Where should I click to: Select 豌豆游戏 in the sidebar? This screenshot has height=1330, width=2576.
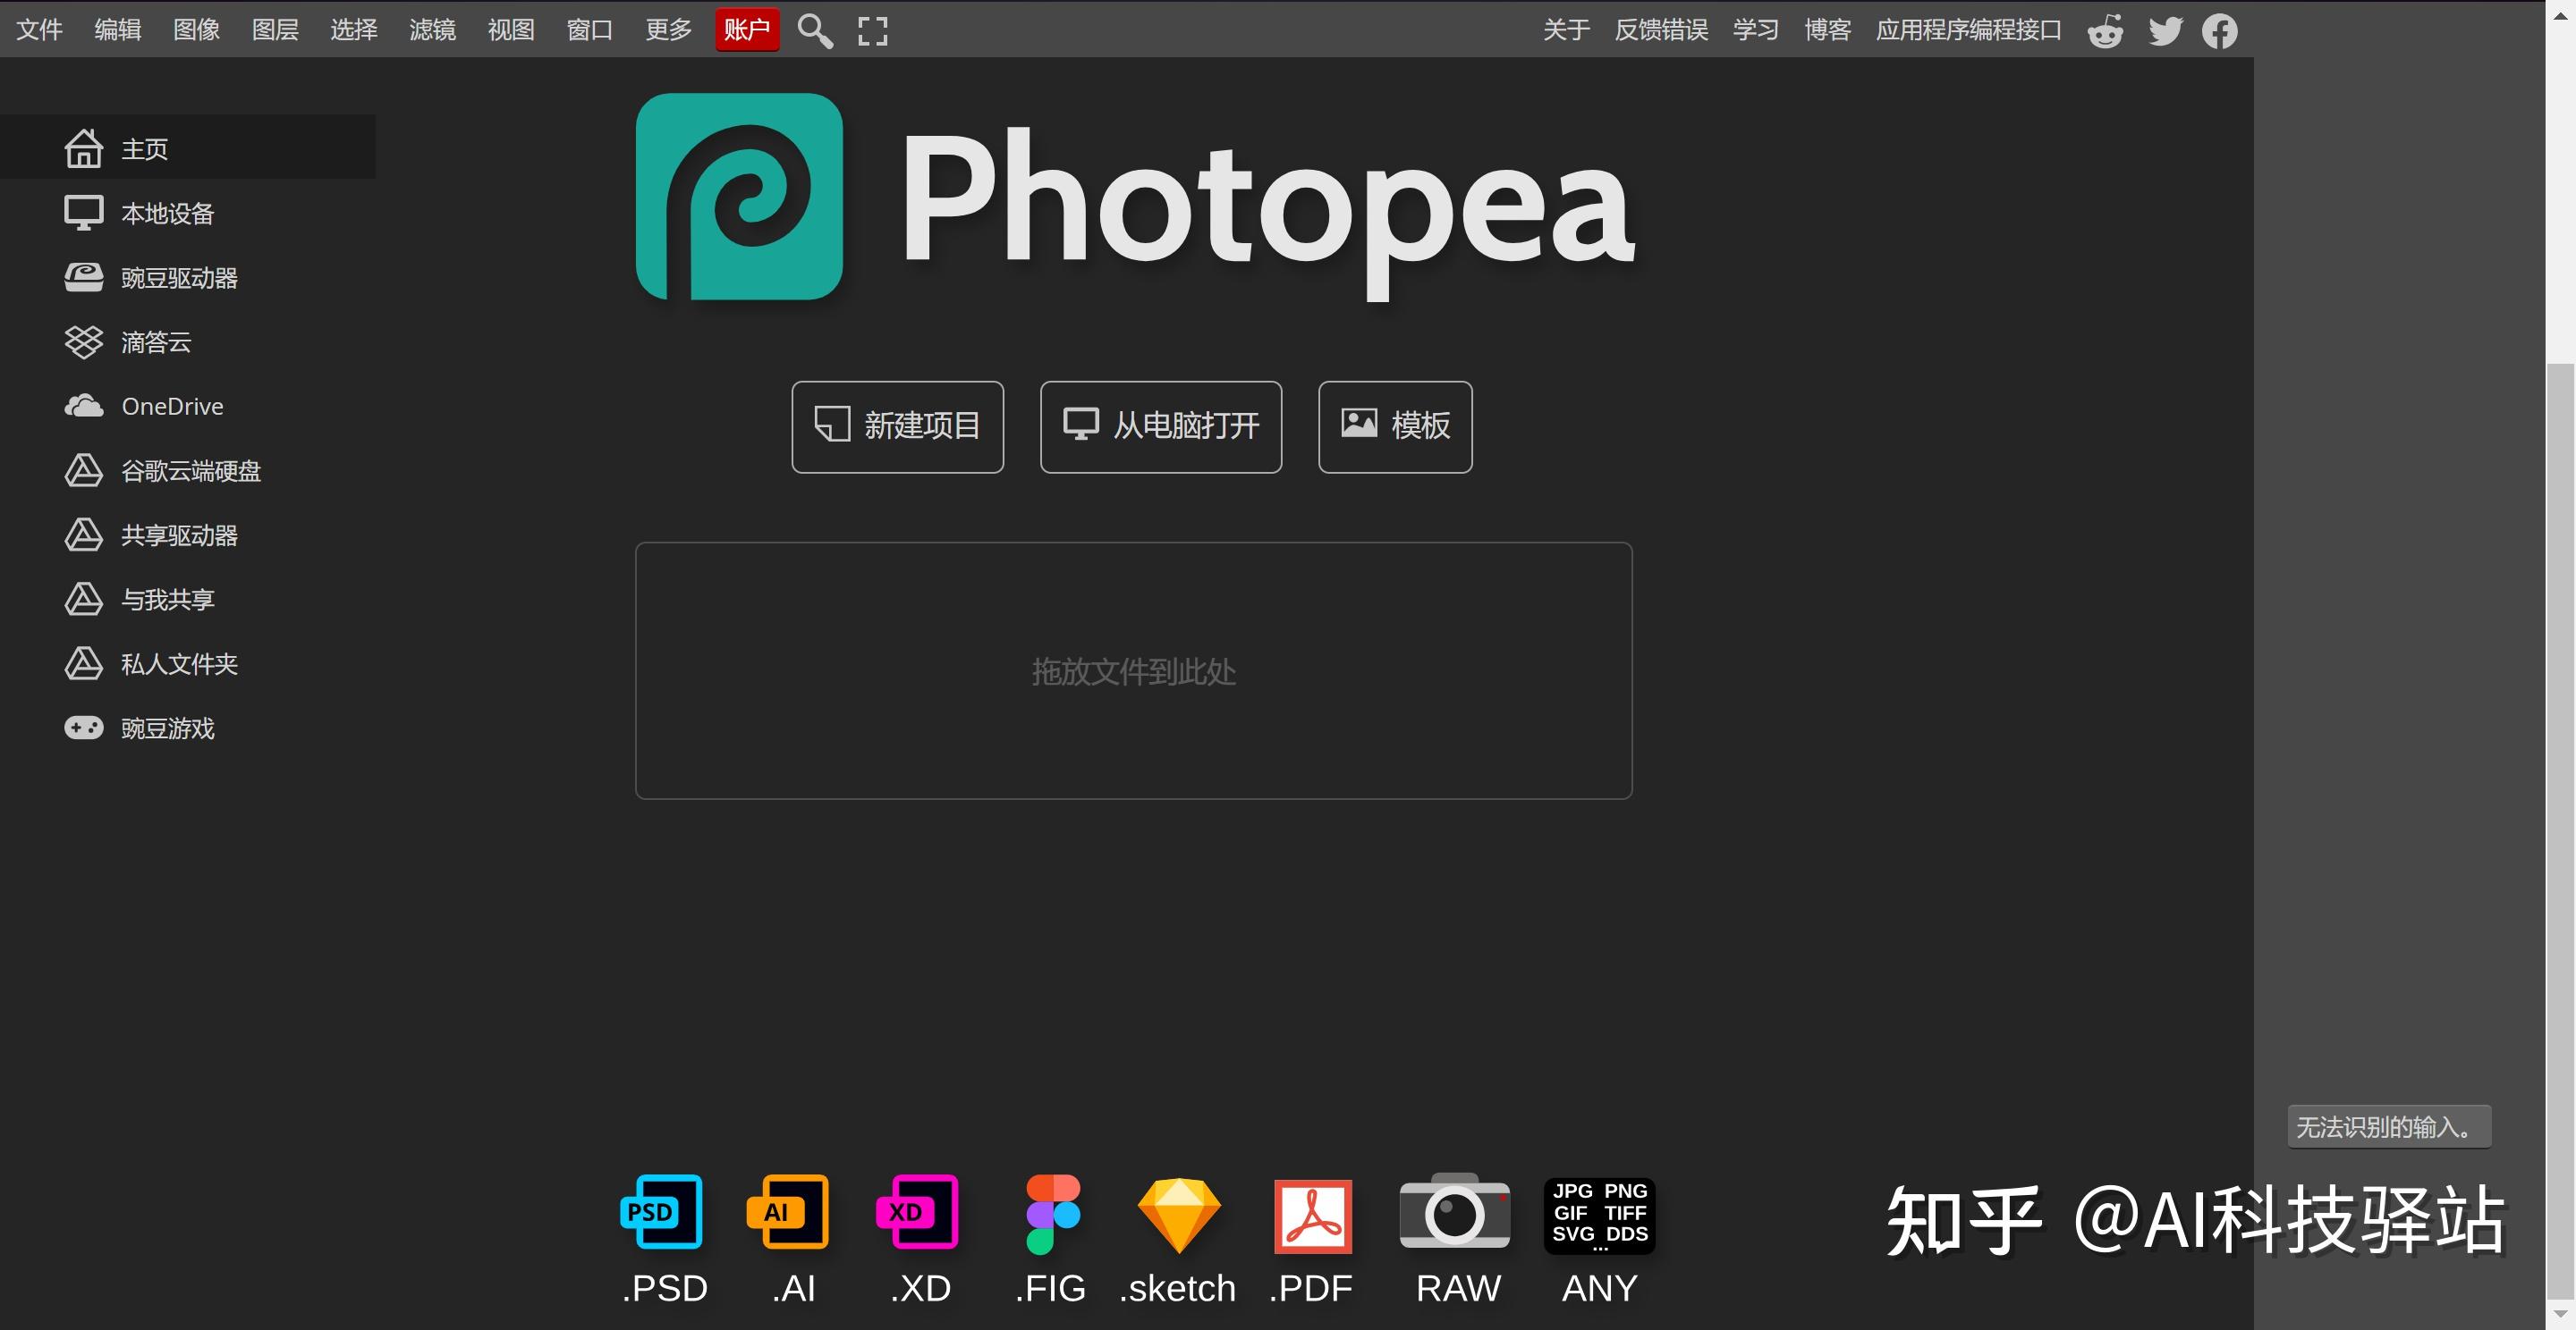[188, 728]
